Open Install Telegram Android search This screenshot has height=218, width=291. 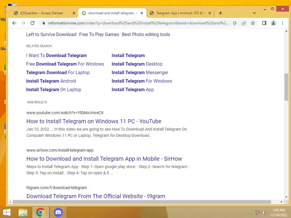[51, 81]
